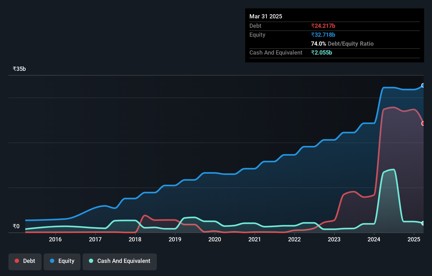This screenshot has height=276, width=432.
Task: Click the 2016 x-axis label
Action: 55,239
